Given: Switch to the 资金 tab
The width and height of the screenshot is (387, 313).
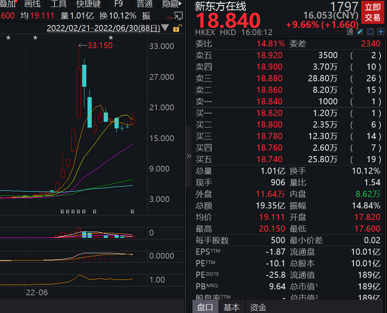Looking at the screenshot, I should pyautogui.click(x=258, y=307).
